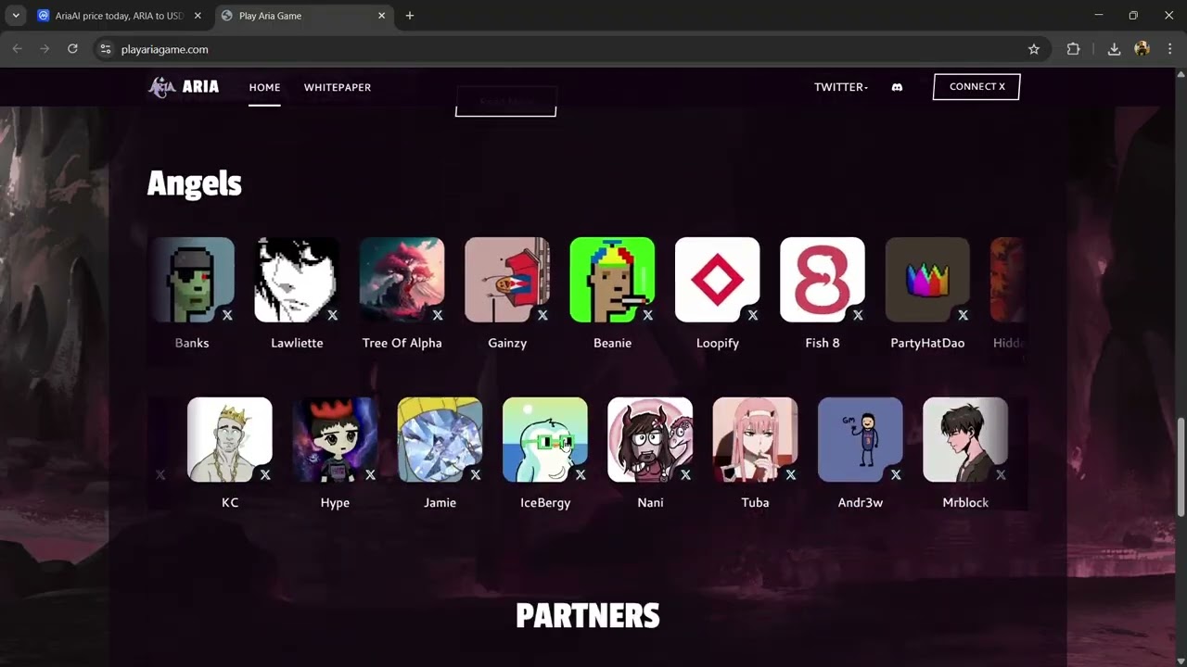Select the Tuba avatar thumbnail

click(755, 439)
